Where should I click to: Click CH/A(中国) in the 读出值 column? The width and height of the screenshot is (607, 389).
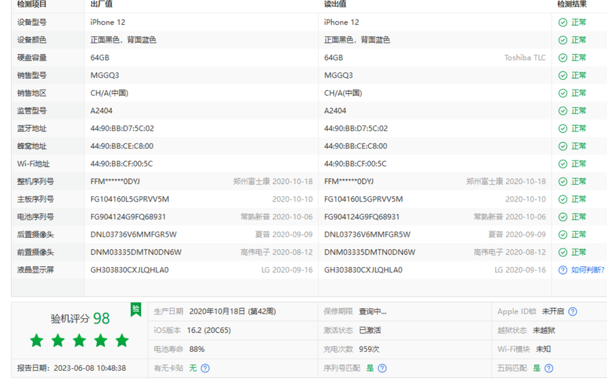(x=343, y=93)
